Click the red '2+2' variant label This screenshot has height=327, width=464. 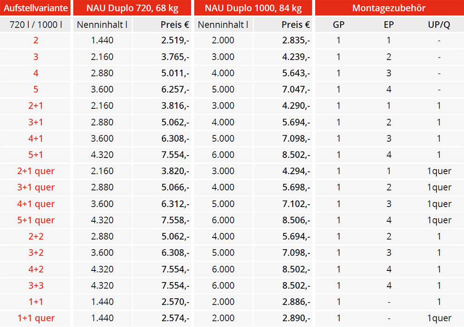click(36, 236)
